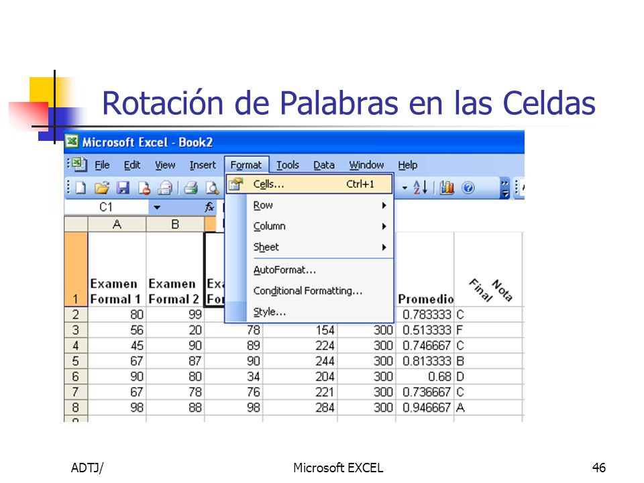The image size is (644, 483).
Task: Click the cell with value 0.513333
Action: (x=425, y=330)
